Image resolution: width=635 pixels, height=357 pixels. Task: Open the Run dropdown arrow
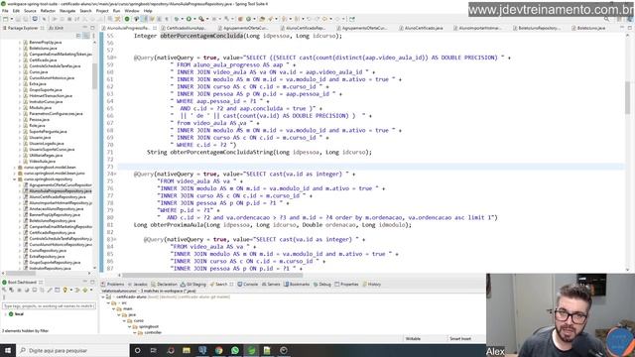click(193, 19)
